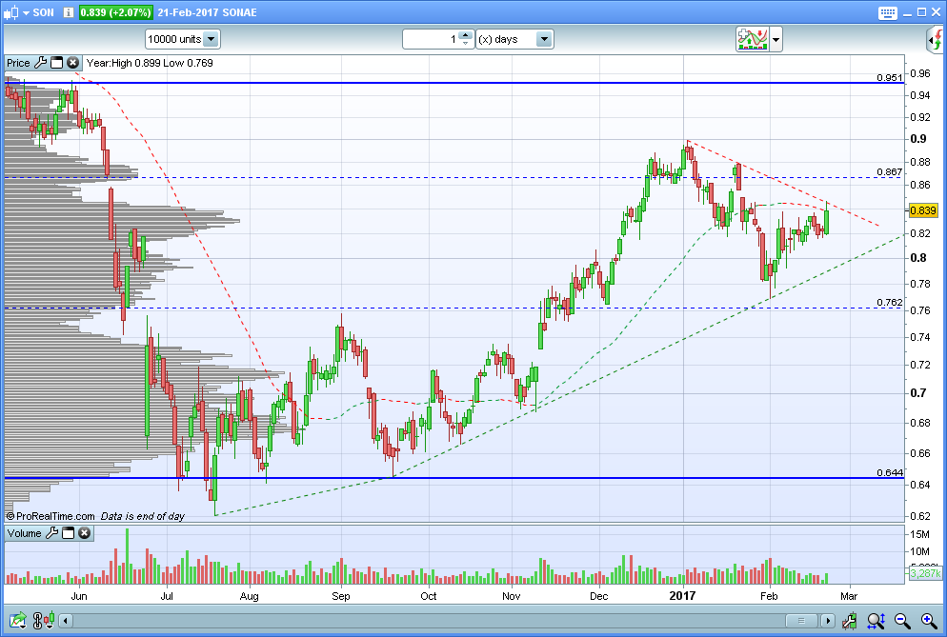Decrease the timeframe value with down stepper
947x637 pixels.
465,44
